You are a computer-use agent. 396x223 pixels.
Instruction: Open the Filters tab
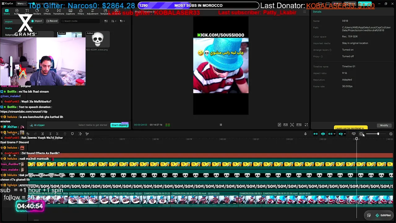pyautogui.click(x=81, y=12)
